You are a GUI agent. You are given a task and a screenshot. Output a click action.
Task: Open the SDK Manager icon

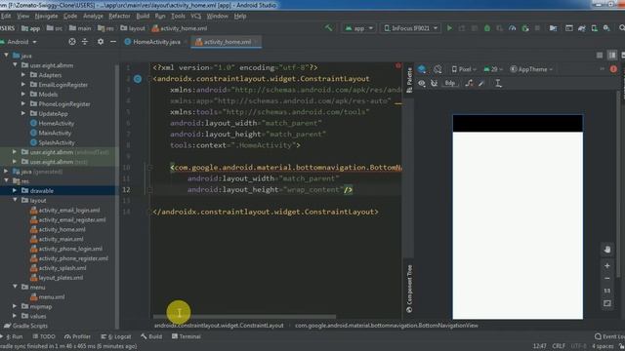coord(606,28)
